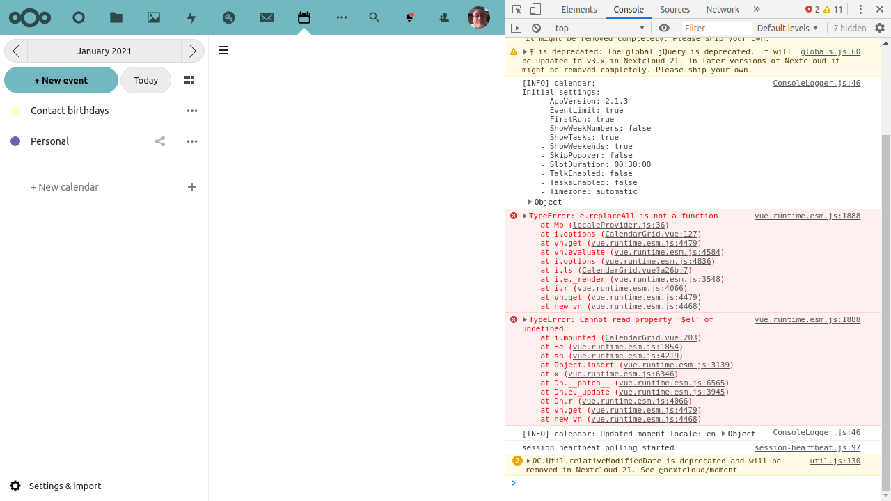Show the console sidebar

coord(516,28)
